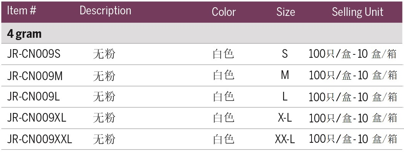The width and height of the screenshot is (404, 153).
Task: Click the 无粉 description in JR-CN009S row
Action: click(x=104, y=54)
